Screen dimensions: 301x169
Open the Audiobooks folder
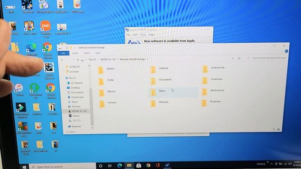tap(213, 69)
